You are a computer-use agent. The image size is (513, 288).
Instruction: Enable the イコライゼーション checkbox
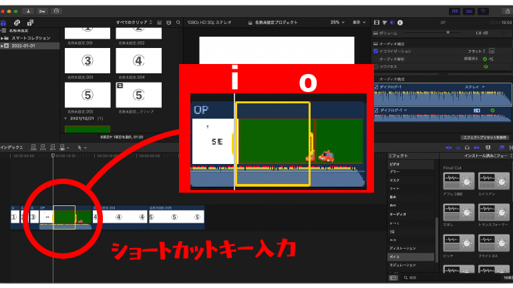coord(375,51)
